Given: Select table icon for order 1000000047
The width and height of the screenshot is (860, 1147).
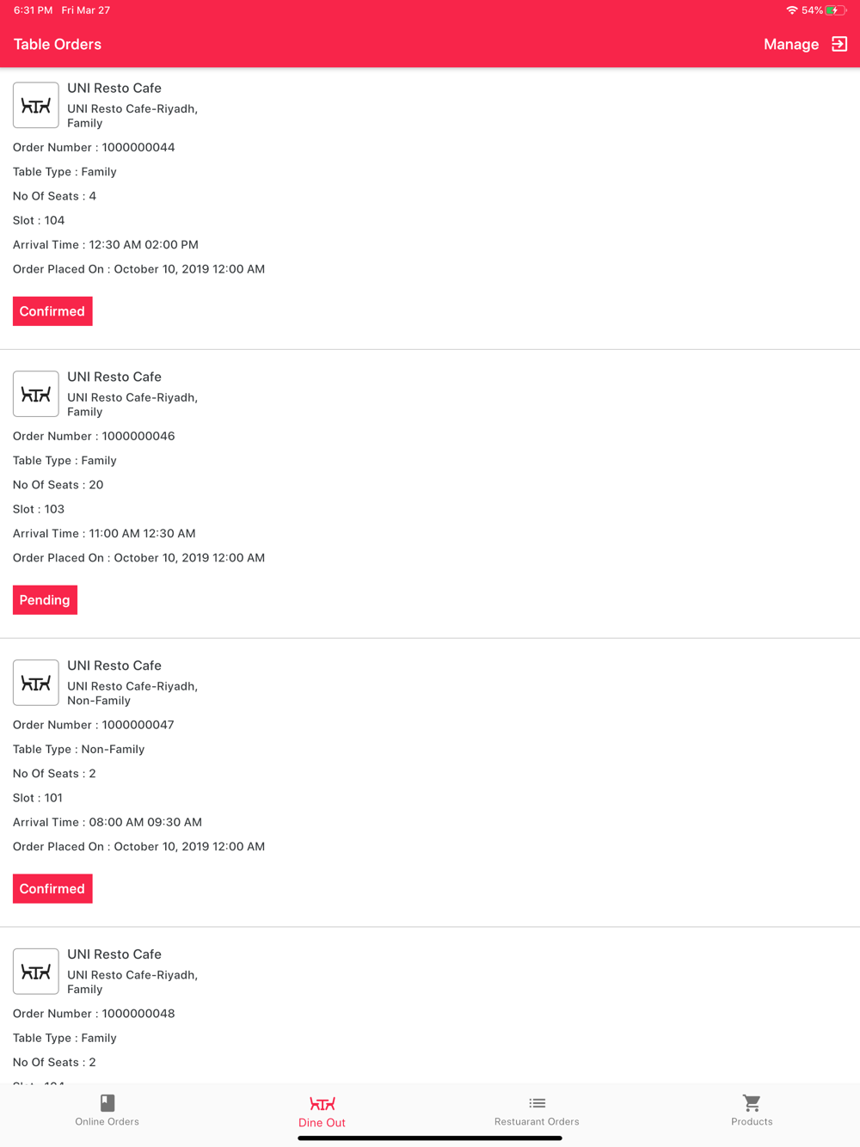Looking at the screenshot, I should tap(35, 683).
